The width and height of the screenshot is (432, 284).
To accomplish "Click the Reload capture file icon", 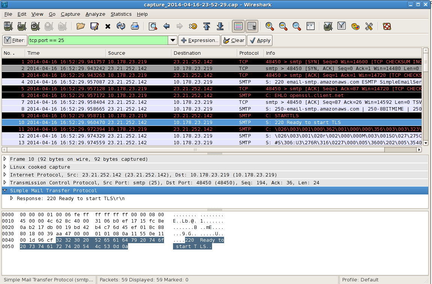I will (121, 26).
